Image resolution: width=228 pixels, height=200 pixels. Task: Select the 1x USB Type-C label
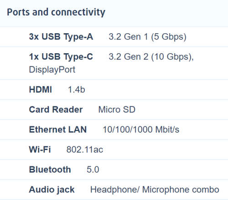tap(61, 57)
